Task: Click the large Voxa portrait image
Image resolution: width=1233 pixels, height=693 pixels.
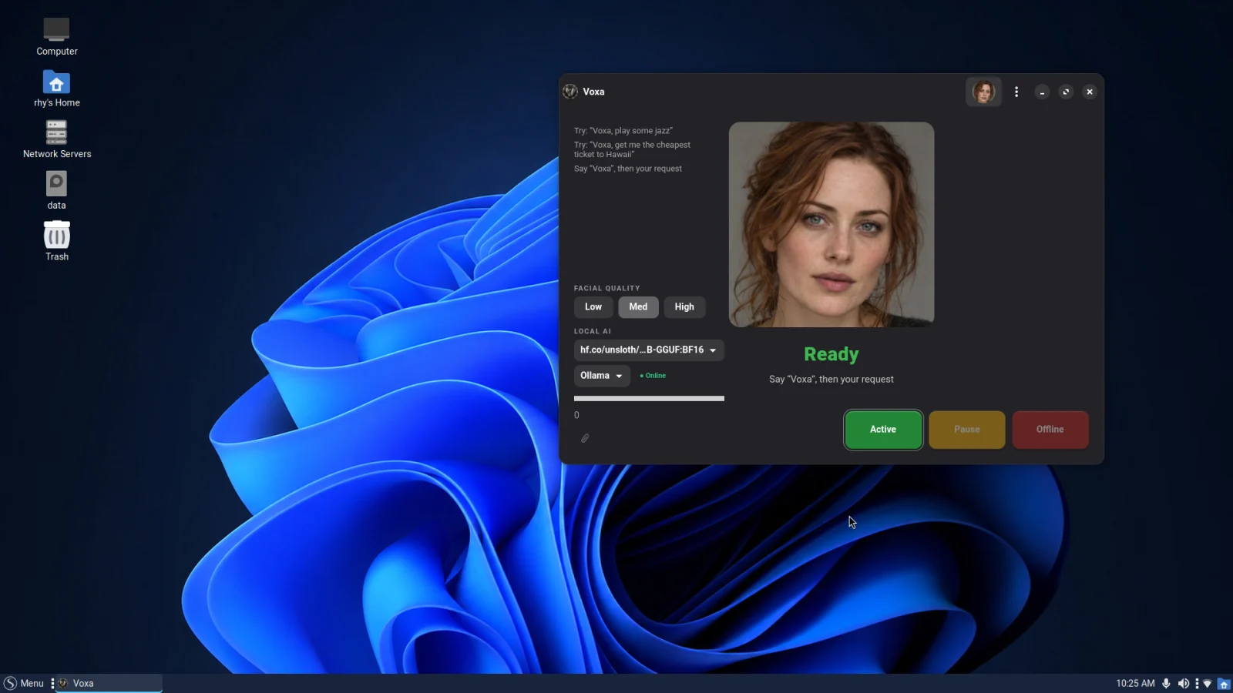Action: [832, 224]
